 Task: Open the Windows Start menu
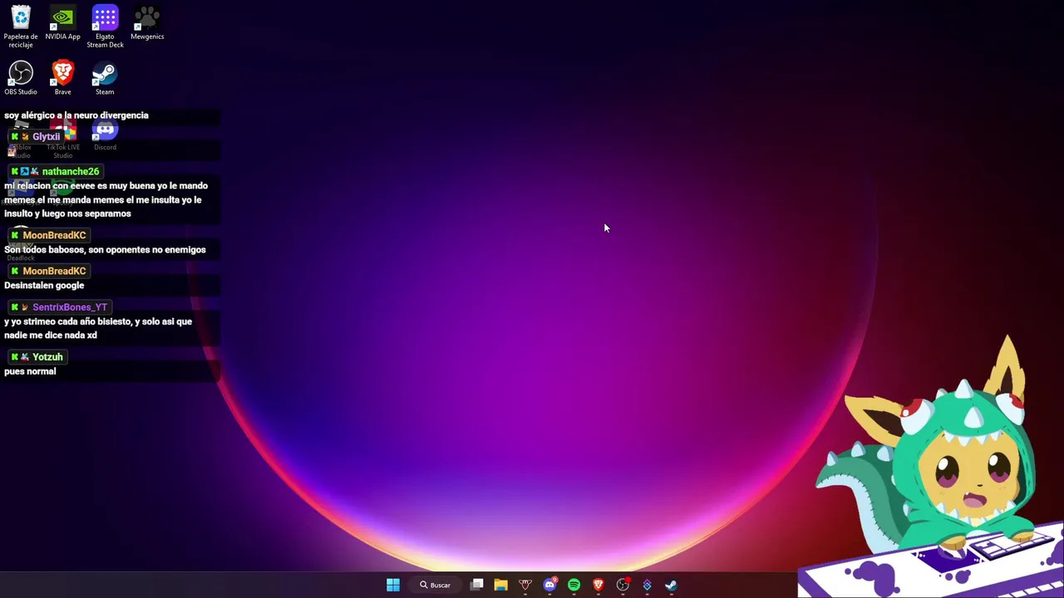coord(393,585)
